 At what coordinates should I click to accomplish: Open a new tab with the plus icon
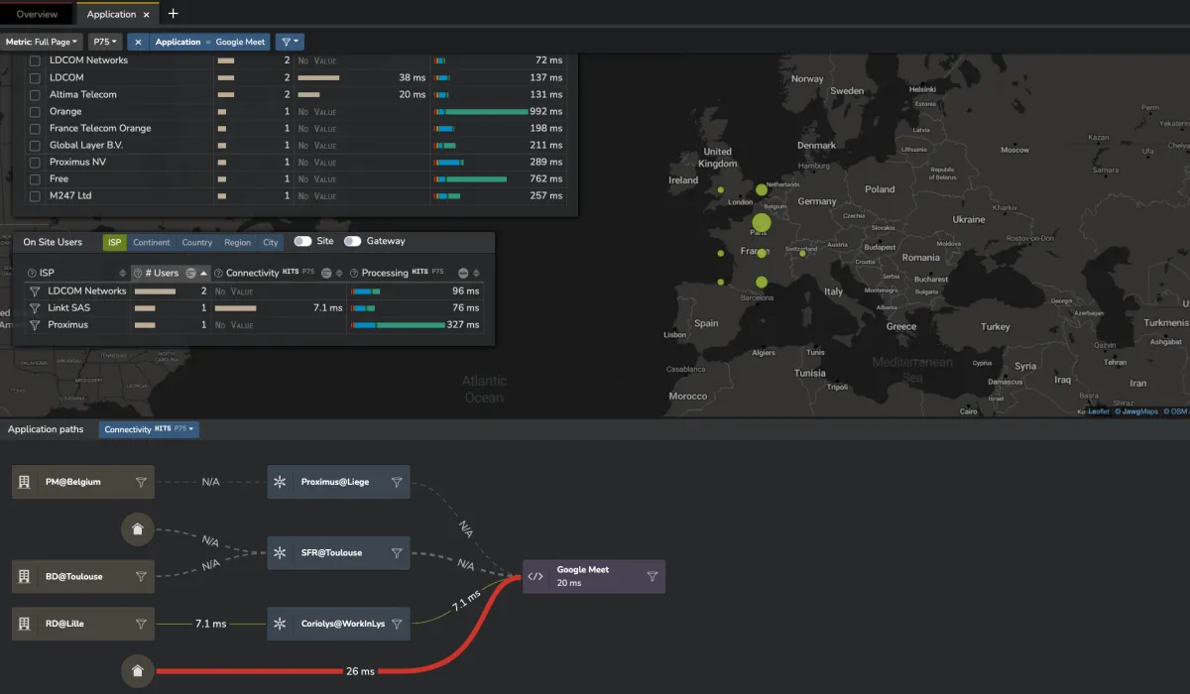coord(174,14)
